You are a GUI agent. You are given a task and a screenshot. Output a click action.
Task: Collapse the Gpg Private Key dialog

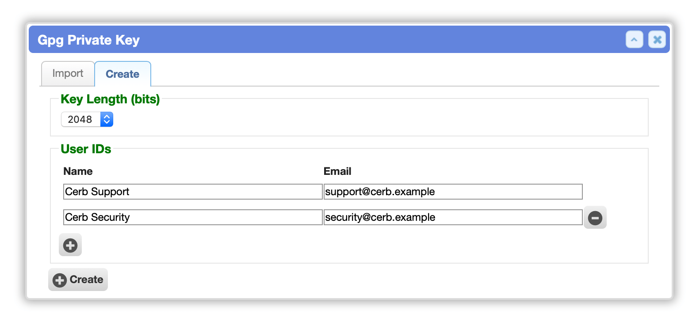coord(634,40)
